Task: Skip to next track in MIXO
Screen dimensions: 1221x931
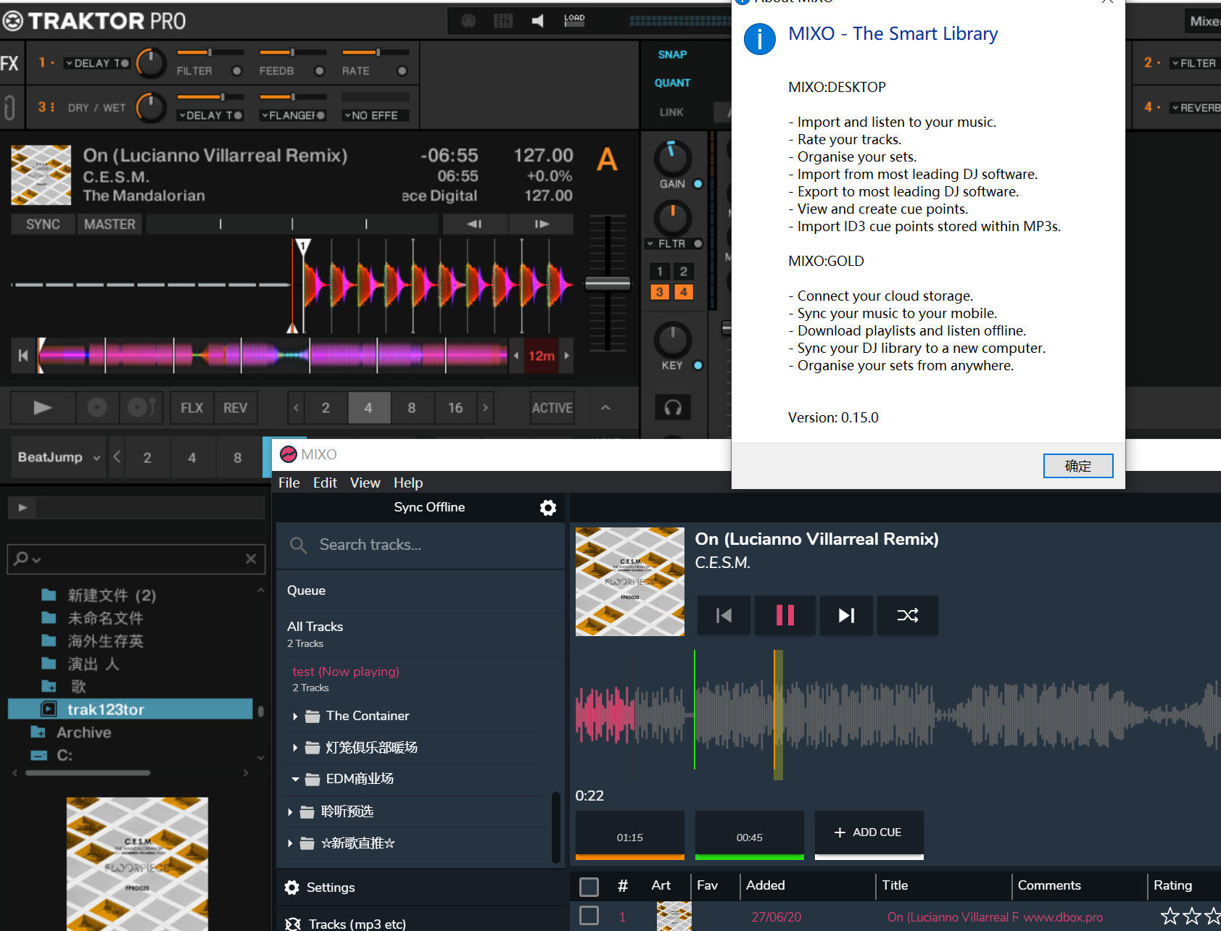Action: pyautogui.click(x=846, y=615)
